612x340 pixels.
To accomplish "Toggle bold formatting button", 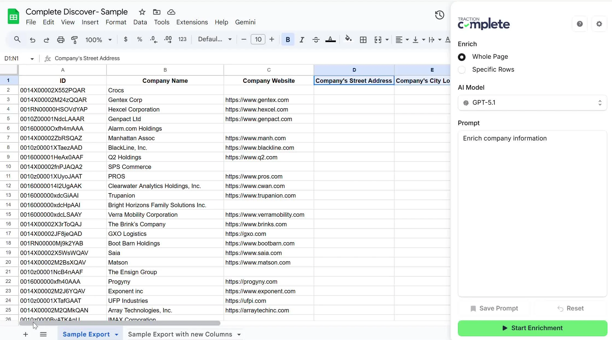I will pyautogui.click(x=288, y=40).
